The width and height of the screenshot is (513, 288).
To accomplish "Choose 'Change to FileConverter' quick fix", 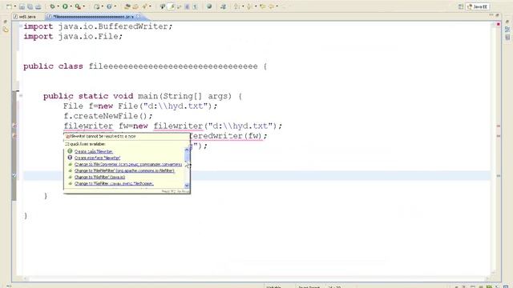I will click(x=128, y=164).
